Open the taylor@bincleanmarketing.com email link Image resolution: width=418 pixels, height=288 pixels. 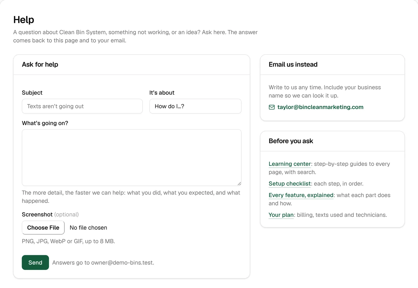tap(320, 107)
